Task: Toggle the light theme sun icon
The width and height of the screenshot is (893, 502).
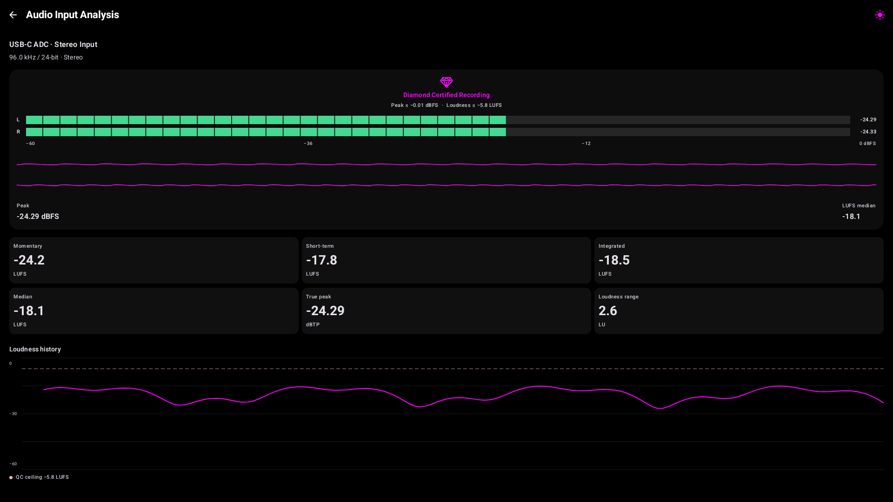Action: (880, 15)
